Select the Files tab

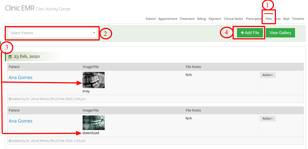point(268,19)
